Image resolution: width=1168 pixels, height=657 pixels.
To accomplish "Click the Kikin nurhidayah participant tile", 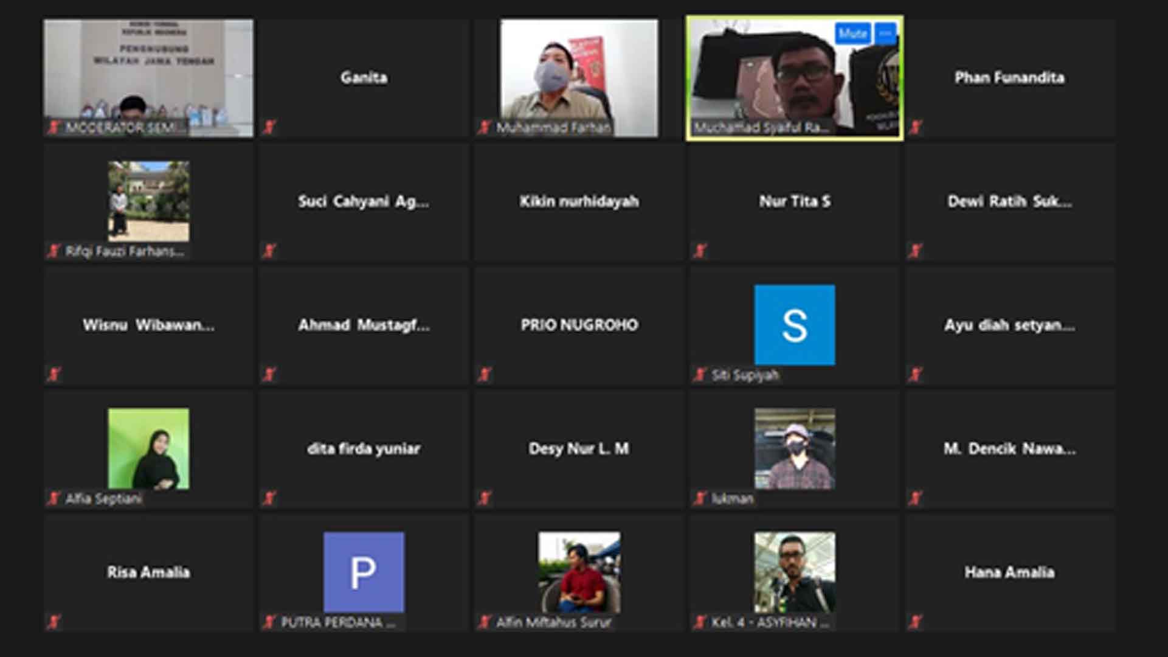I will click(579, 202).
